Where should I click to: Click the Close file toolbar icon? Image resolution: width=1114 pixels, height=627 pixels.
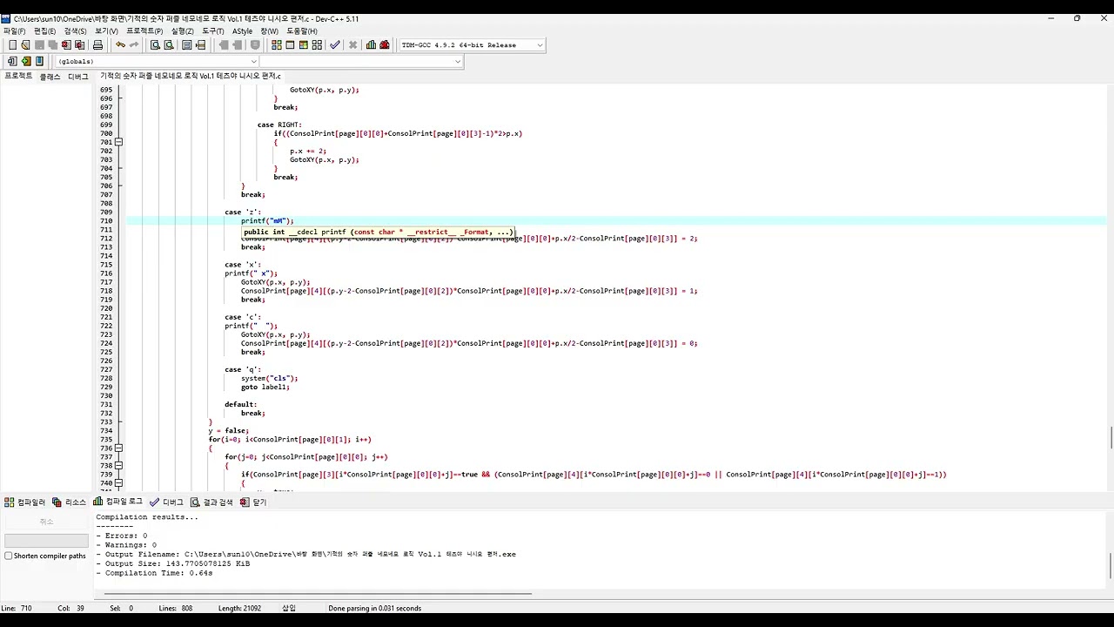pyautogui.click(x=66, y=45)
